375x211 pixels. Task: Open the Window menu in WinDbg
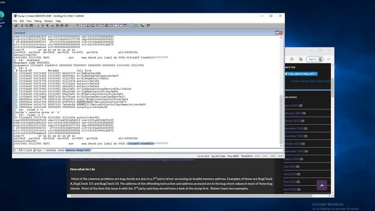(x=49, y=21)
